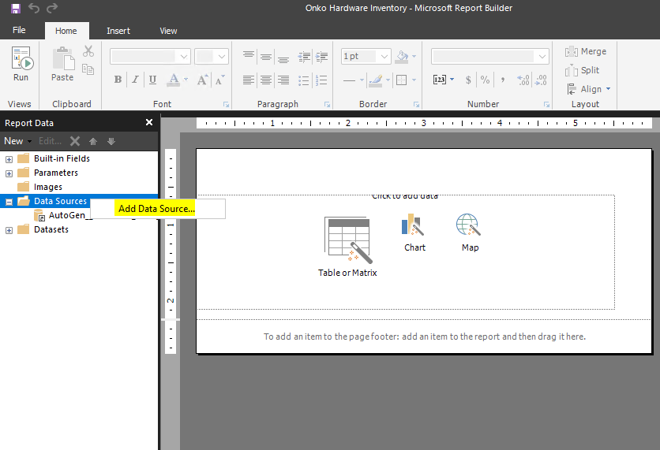Expand the Parameters folder
660x450 pixels.
click(x=9, y=173)
